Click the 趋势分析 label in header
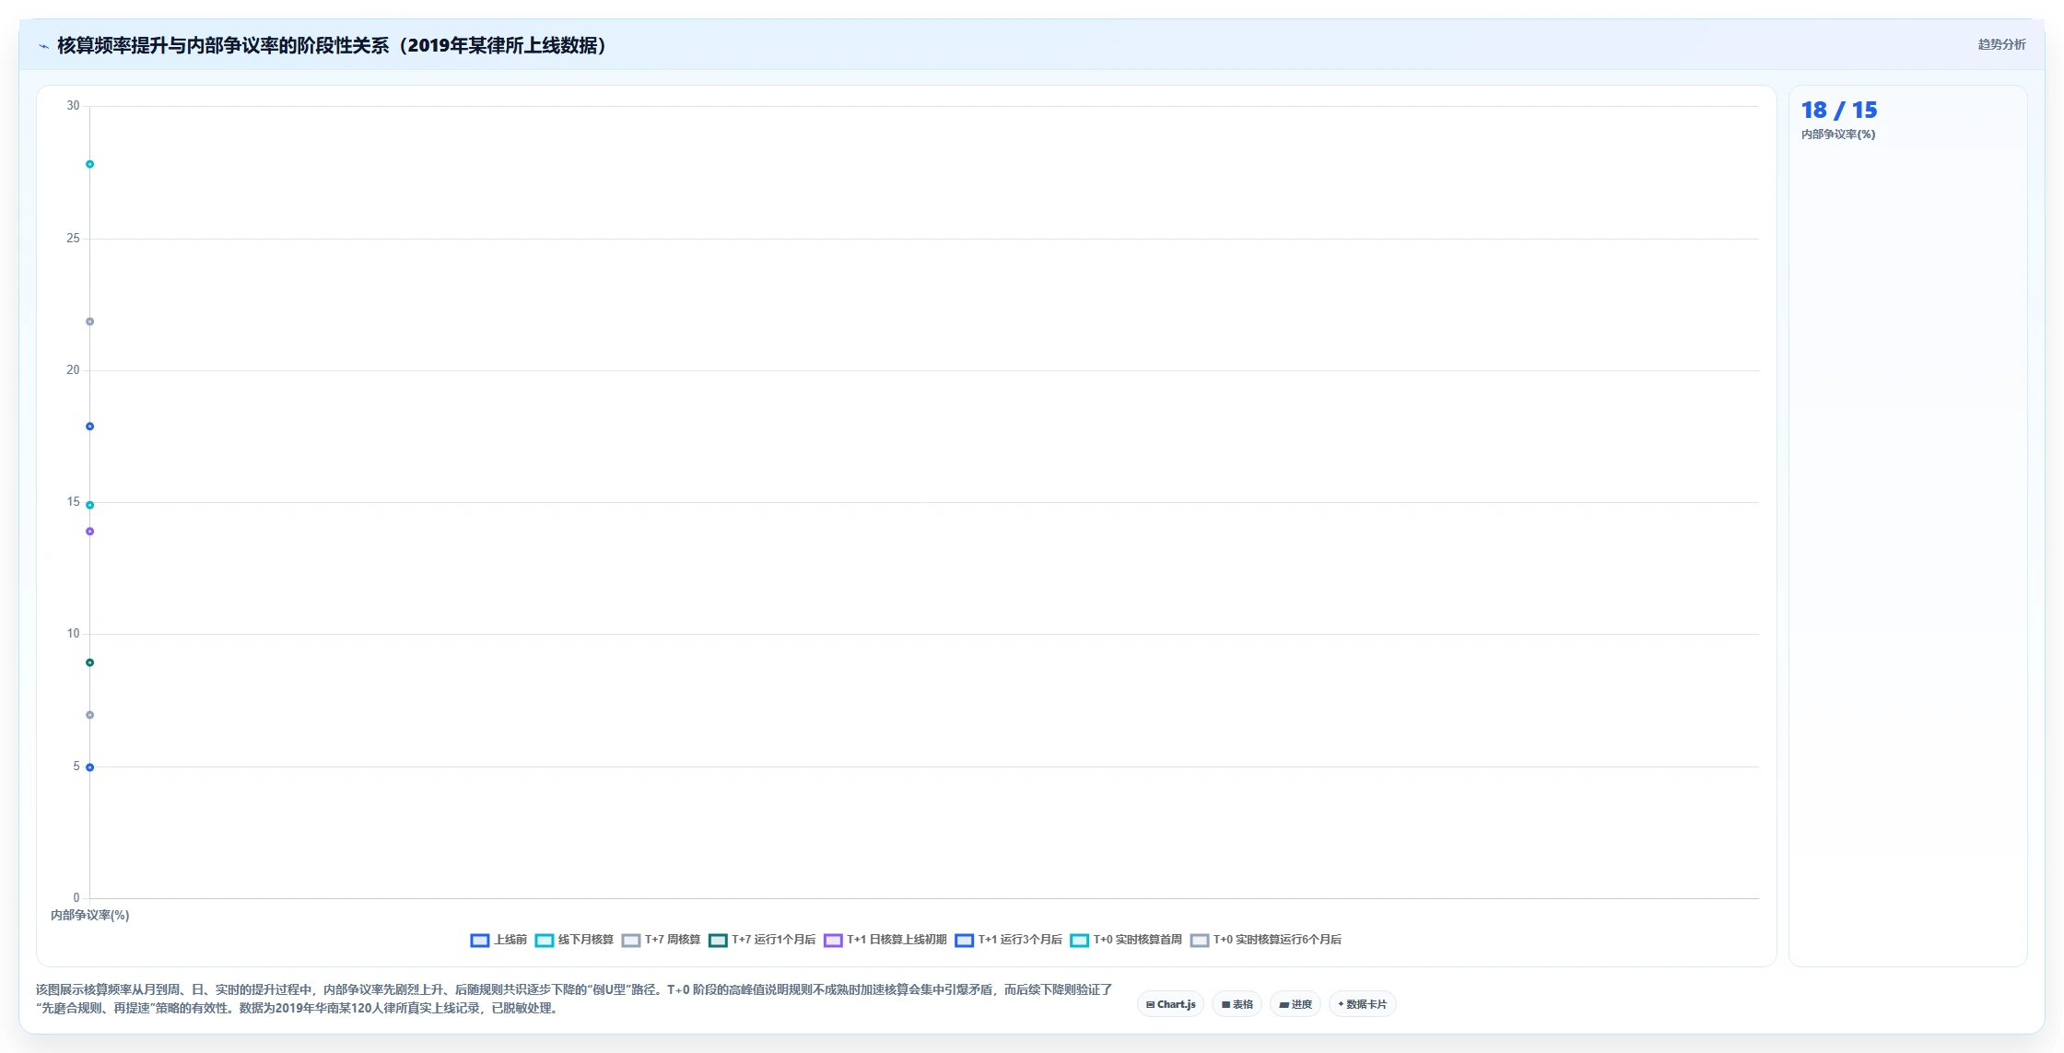Screen dimensions: 2064x1053 pos(2001,44)
